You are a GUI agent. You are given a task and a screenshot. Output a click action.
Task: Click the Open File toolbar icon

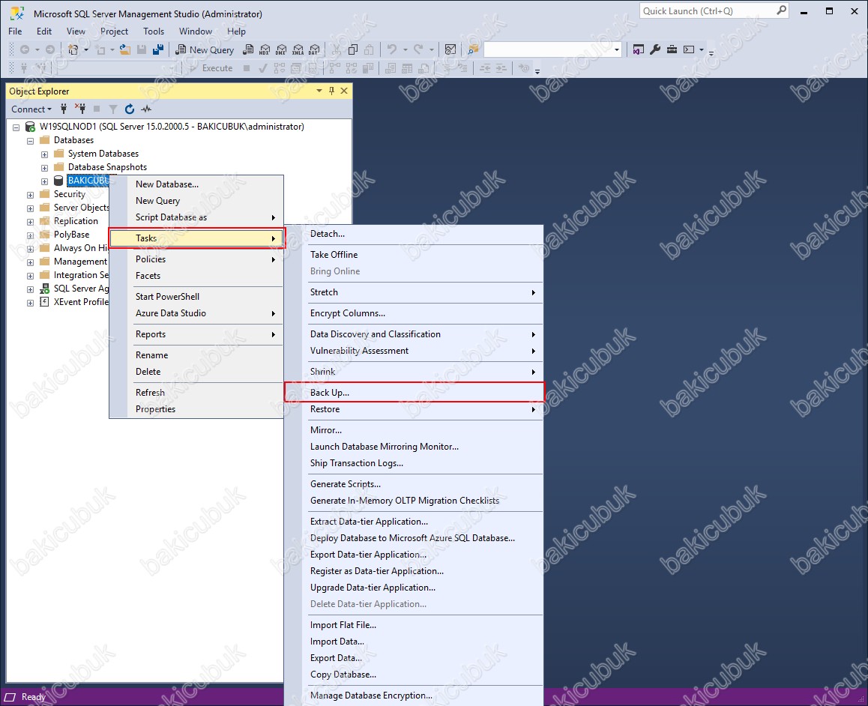(x=125, y=49)
